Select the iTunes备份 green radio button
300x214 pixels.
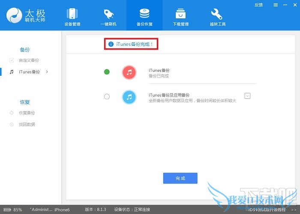(107, 72)
